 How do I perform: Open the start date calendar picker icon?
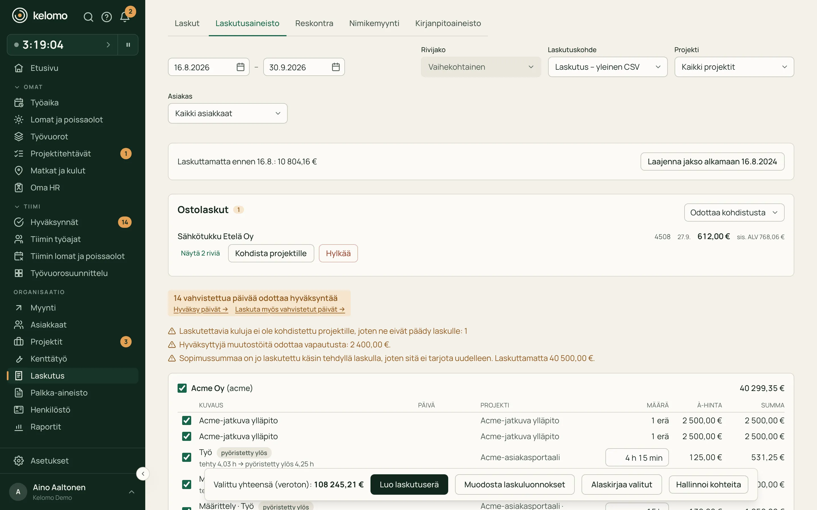point(240,67)
